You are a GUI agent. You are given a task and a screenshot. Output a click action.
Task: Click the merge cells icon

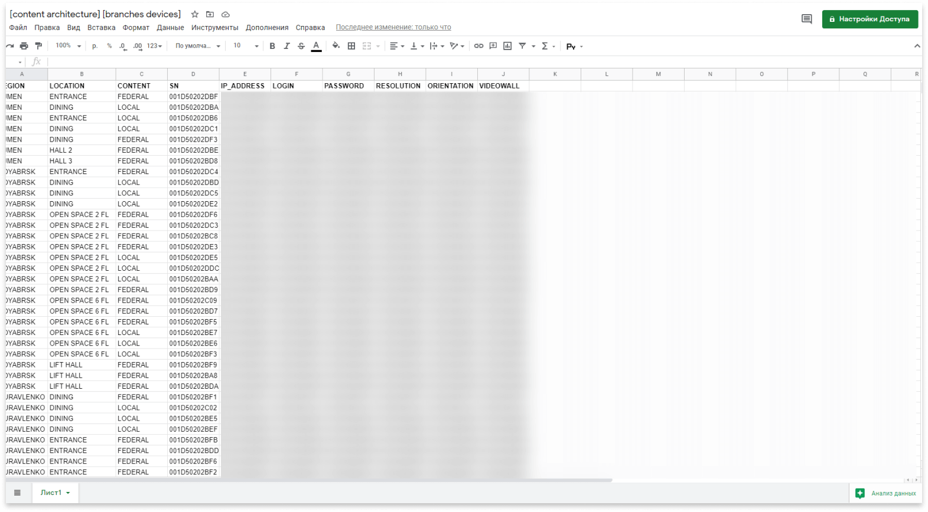tap(367, 46)
